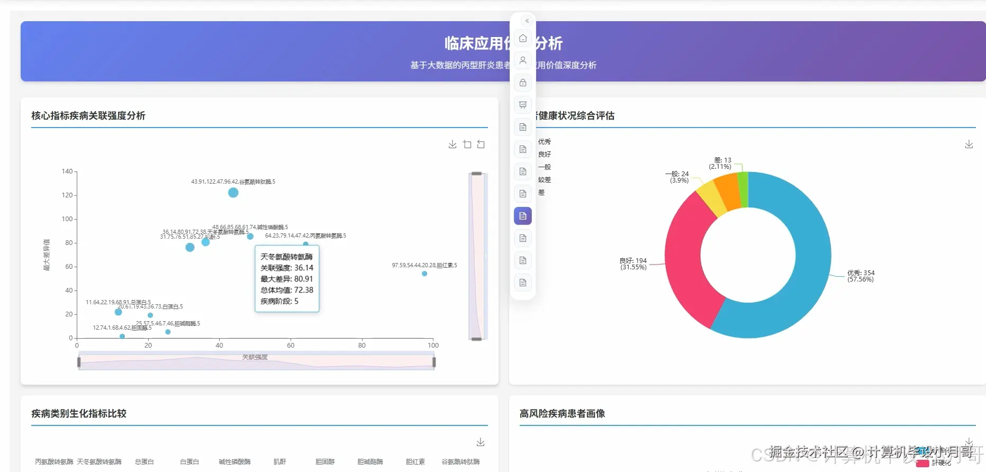986x472 pixels.
Task: Click the 胆固醇 scatter point
Action: 122,336
